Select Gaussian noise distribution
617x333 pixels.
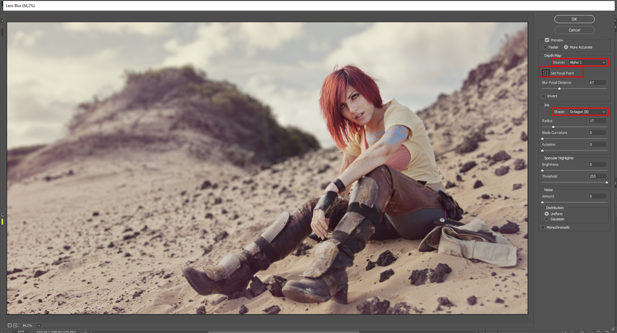coord(547,219)
